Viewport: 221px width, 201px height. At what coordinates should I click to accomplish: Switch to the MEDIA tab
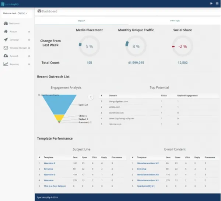click(x=82, y=21)
